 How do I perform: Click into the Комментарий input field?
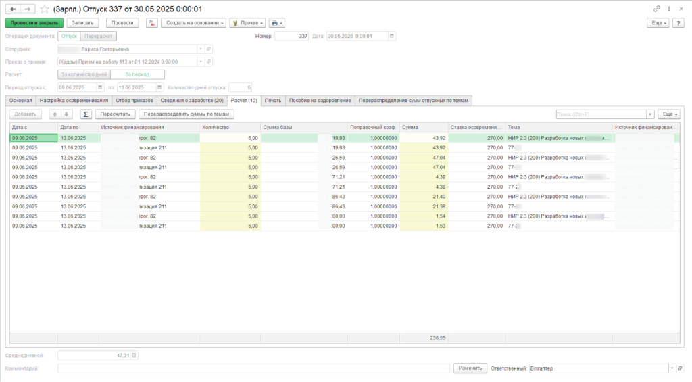[253, 368]
